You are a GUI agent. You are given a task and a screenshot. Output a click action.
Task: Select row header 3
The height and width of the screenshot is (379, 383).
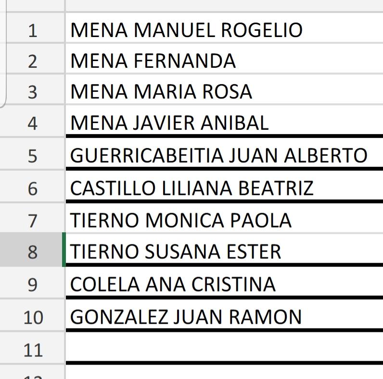(32, 89)
